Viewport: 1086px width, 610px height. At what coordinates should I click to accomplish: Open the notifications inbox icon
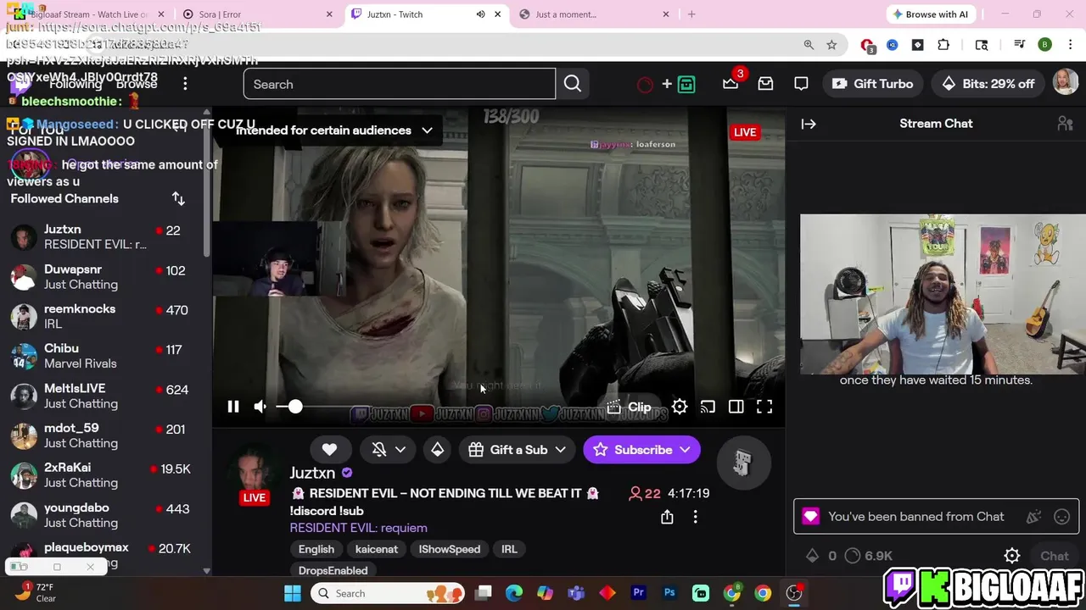pos(765,84)
